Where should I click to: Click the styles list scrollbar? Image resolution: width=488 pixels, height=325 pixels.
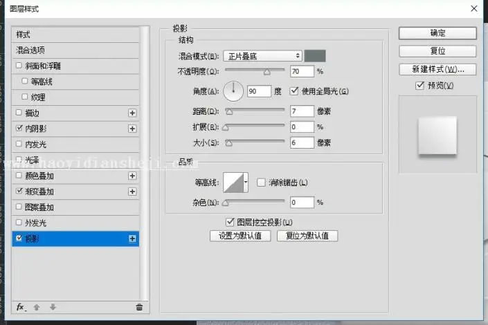[144, 163]
